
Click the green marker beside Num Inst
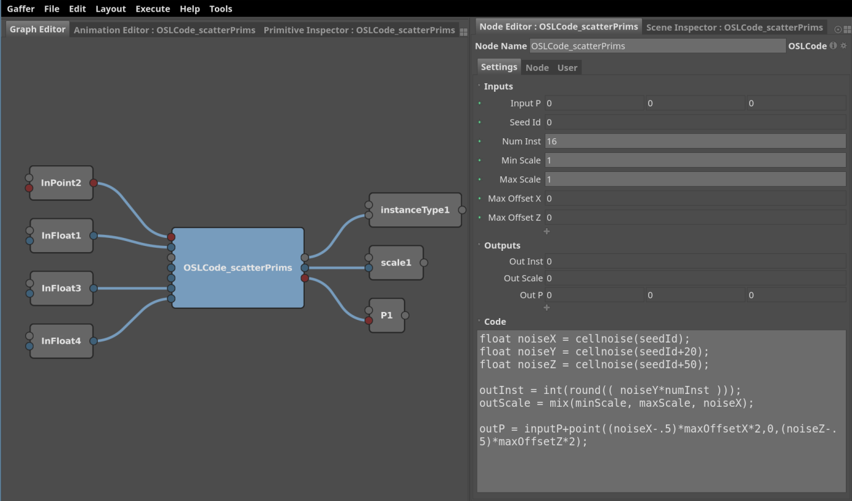tap(479, 141)
